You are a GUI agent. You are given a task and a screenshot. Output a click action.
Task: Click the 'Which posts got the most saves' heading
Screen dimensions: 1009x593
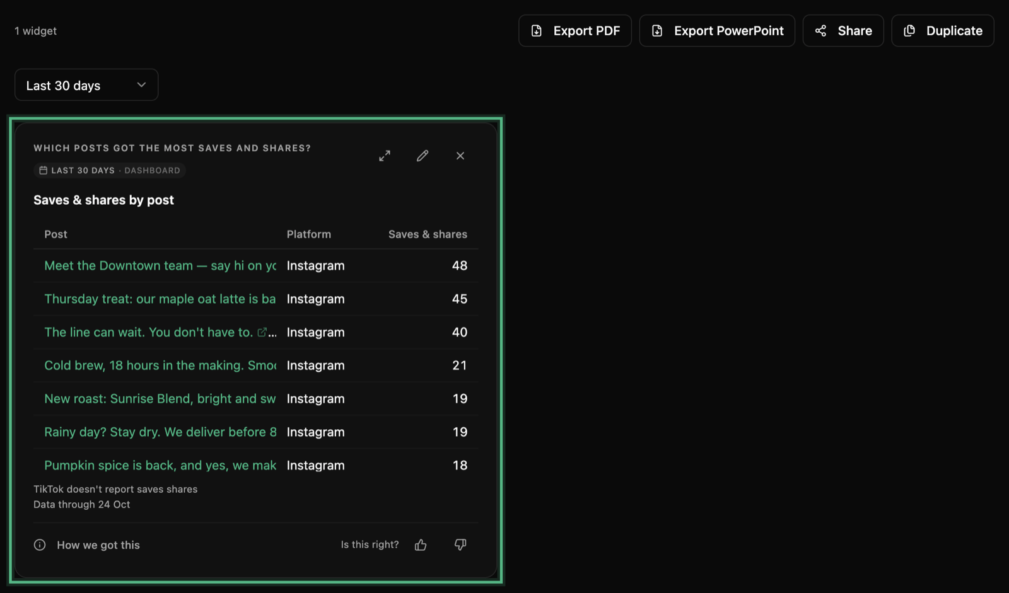pos(172,148)
